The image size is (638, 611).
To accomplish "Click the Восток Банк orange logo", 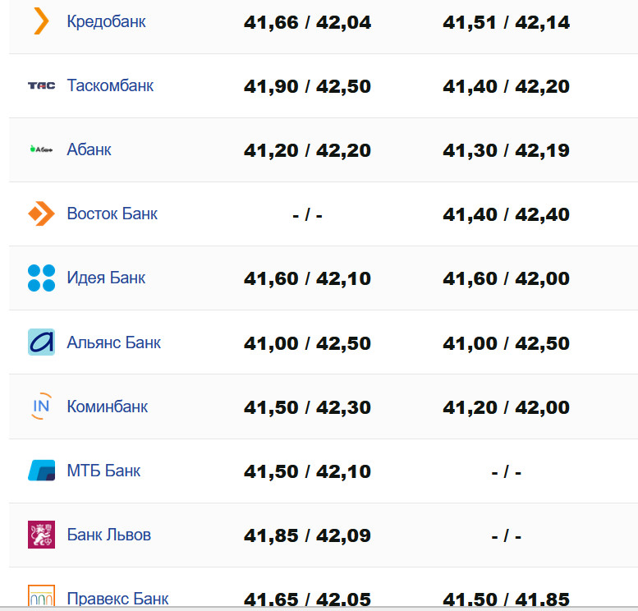I will click(x=41, y=214).
